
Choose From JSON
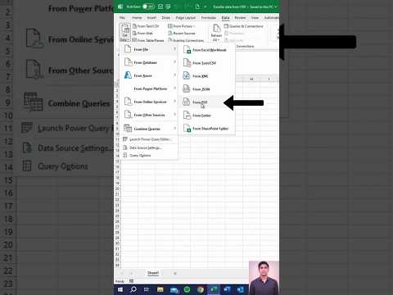206,89
